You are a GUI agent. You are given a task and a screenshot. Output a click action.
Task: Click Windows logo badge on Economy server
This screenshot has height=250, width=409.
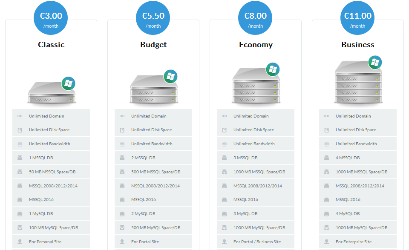[x=273, y=69]
